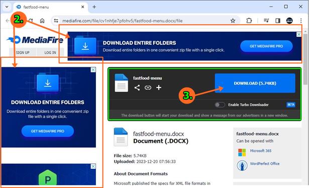Open the tab search dropdown arrow
Screen dimensions: 309x188
pyautogui.click(x=7, y=7)
